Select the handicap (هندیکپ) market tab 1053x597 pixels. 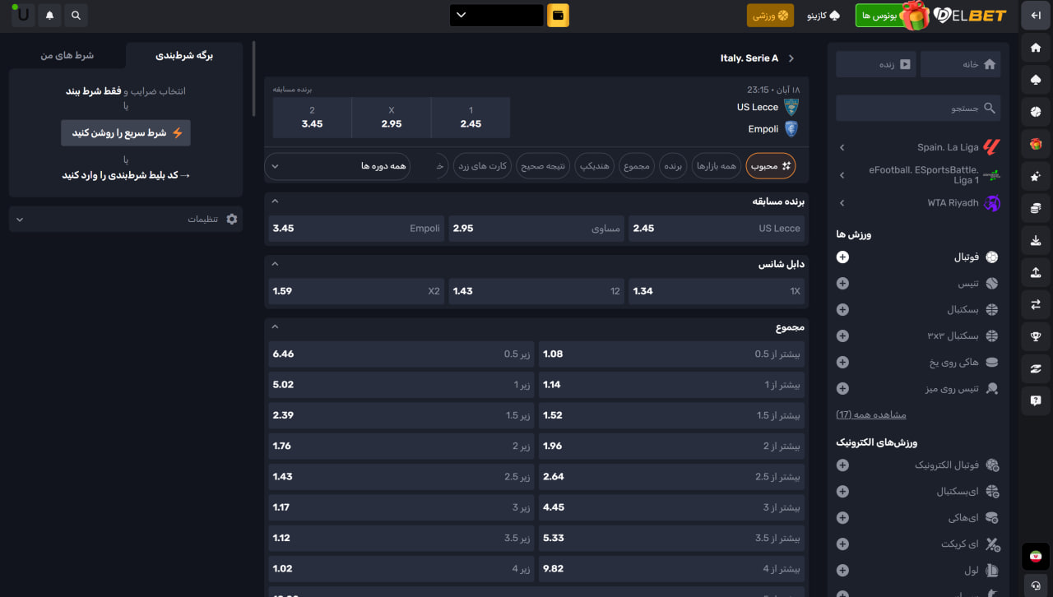[x=596, y=166]
